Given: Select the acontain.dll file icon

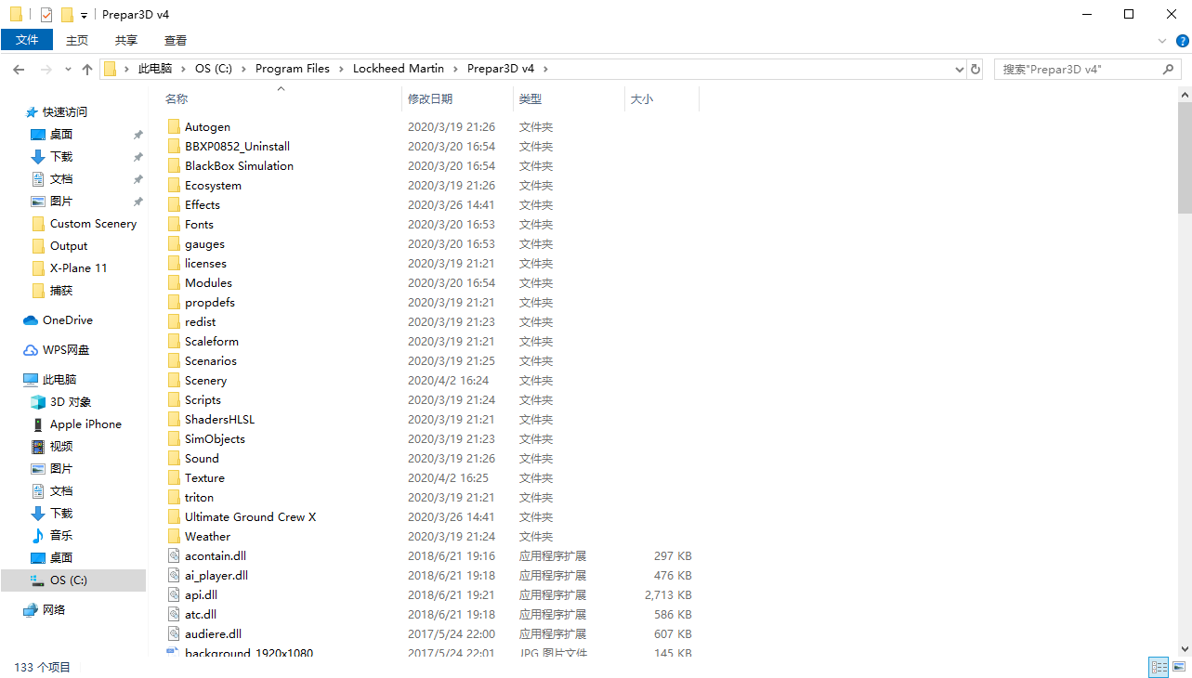Looking at the screenshot, I should (173, 556).
